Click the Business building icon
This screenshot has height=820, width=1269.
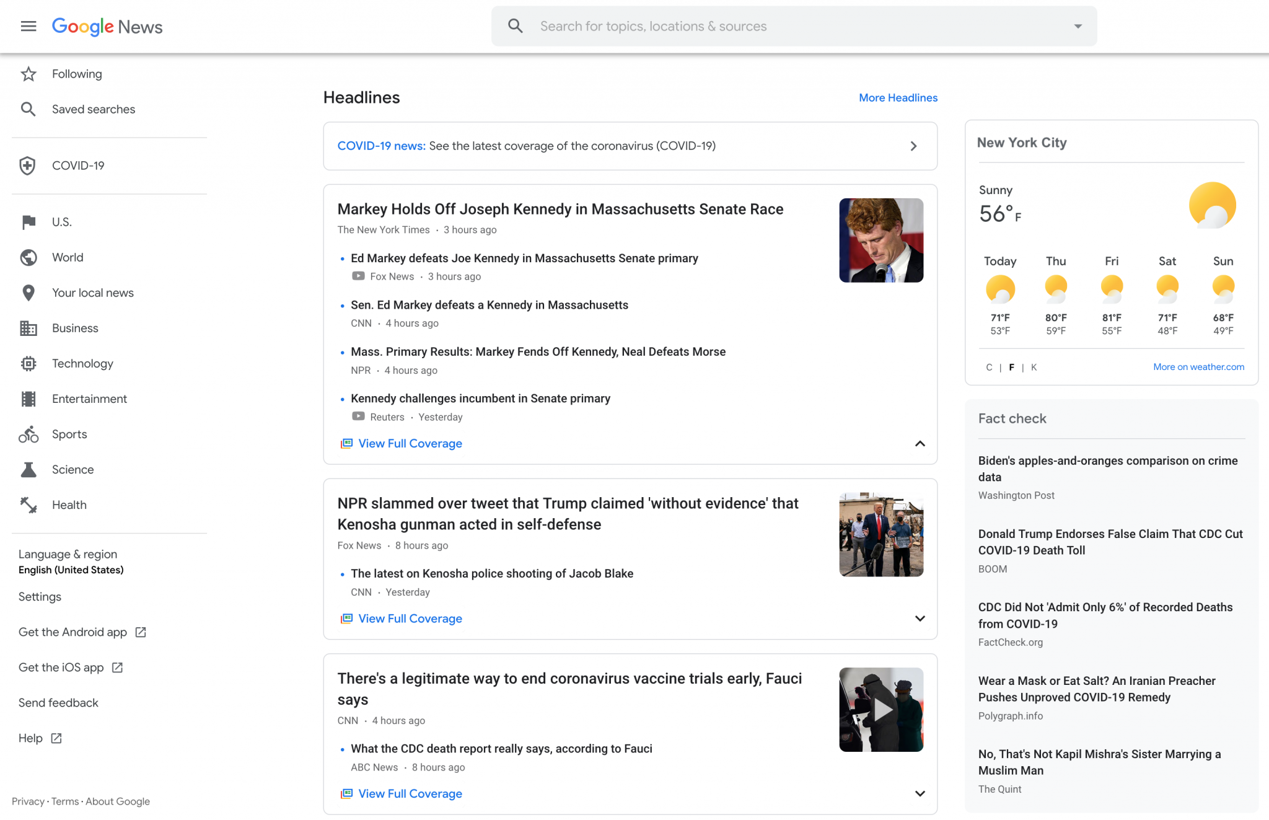coord(29,328)
